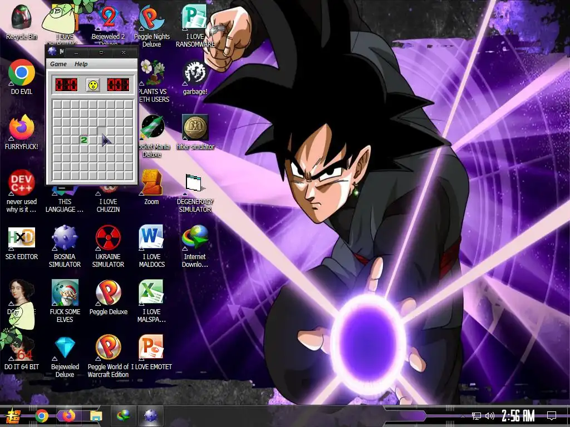Image resolution: width=570 pixels, height=427 pixels.
Task: Launch the Bejeweled Deluxe blue diamond icon
Action: pos(65,348)
